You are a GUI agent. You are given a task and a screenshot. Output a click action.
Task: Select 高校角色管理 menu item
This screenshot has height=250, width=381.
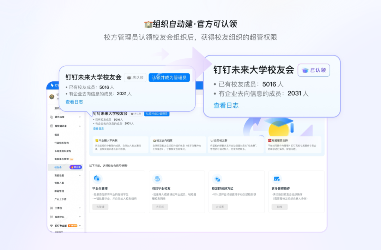[x=62, y=159]
